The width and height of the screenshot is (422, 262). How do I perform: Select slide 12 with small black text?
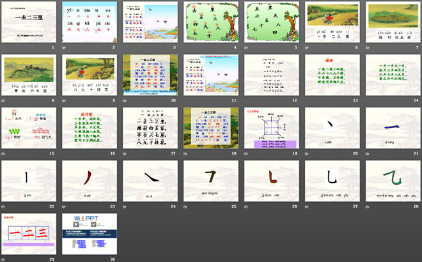pos(272,75)
